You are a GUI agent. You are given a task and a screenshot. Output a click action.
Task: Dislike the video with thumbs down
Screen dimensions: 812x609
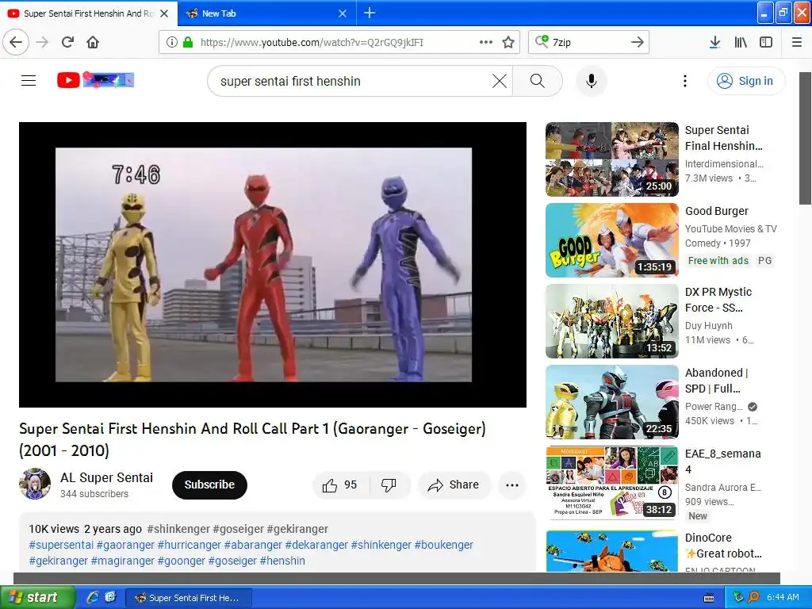click(389, 485)
